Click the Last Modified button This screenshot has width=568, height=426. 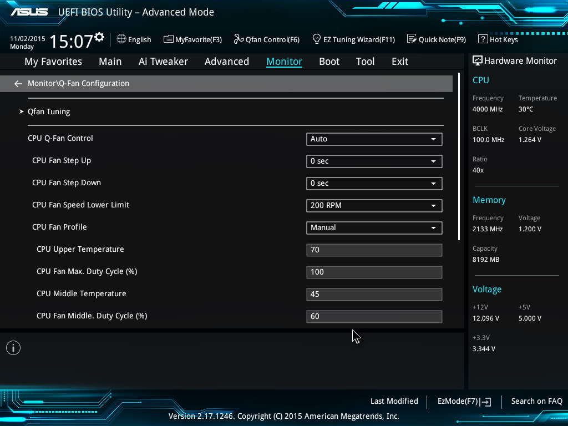coord(394,401)
